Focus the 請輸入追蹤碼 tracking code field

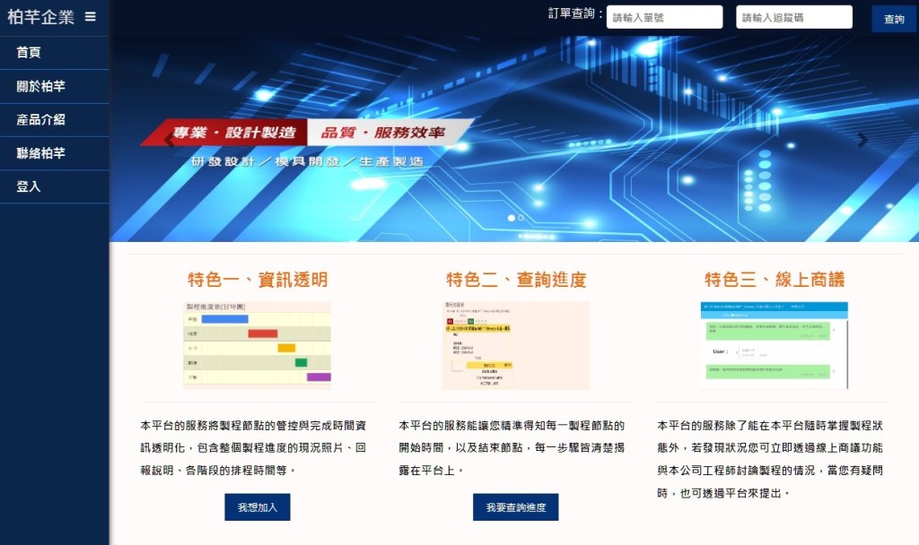[794, 17]
